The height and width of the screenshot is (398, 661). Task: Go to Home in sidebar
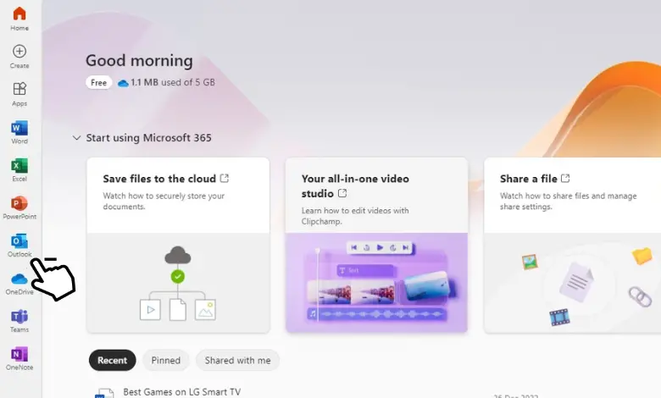tap(19, 19)
